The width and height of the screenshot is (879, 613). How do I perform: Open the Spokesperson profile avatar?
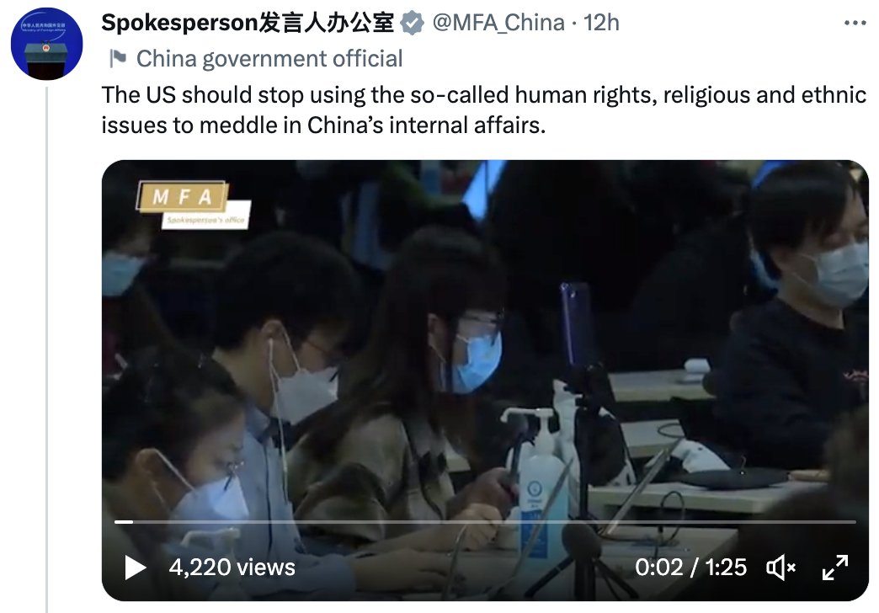(47, 44)
